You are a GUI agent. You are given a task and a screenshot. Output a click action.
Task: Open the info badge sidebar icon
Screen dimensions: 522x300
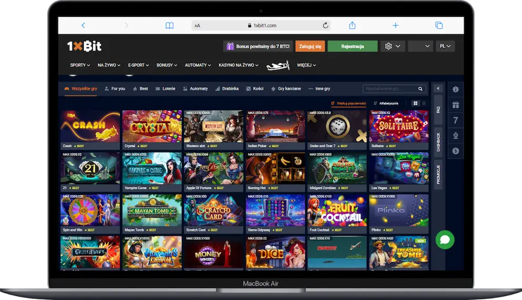pyautogui.click(x=455, y=89)
